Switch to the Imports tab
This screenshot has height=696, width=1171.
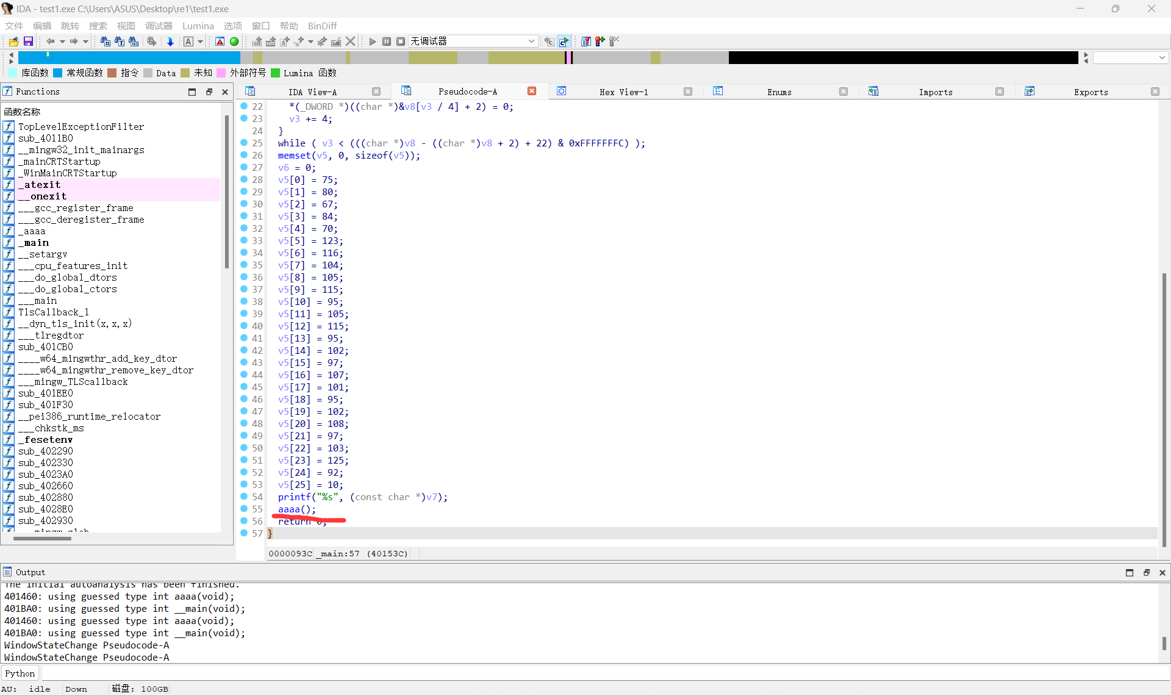(935, 92)
